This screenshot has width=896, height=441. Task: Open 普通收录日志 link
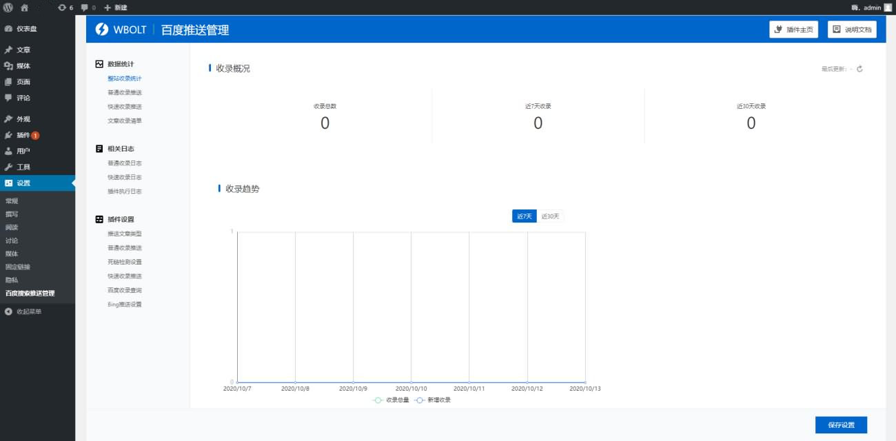click(125, 163)
